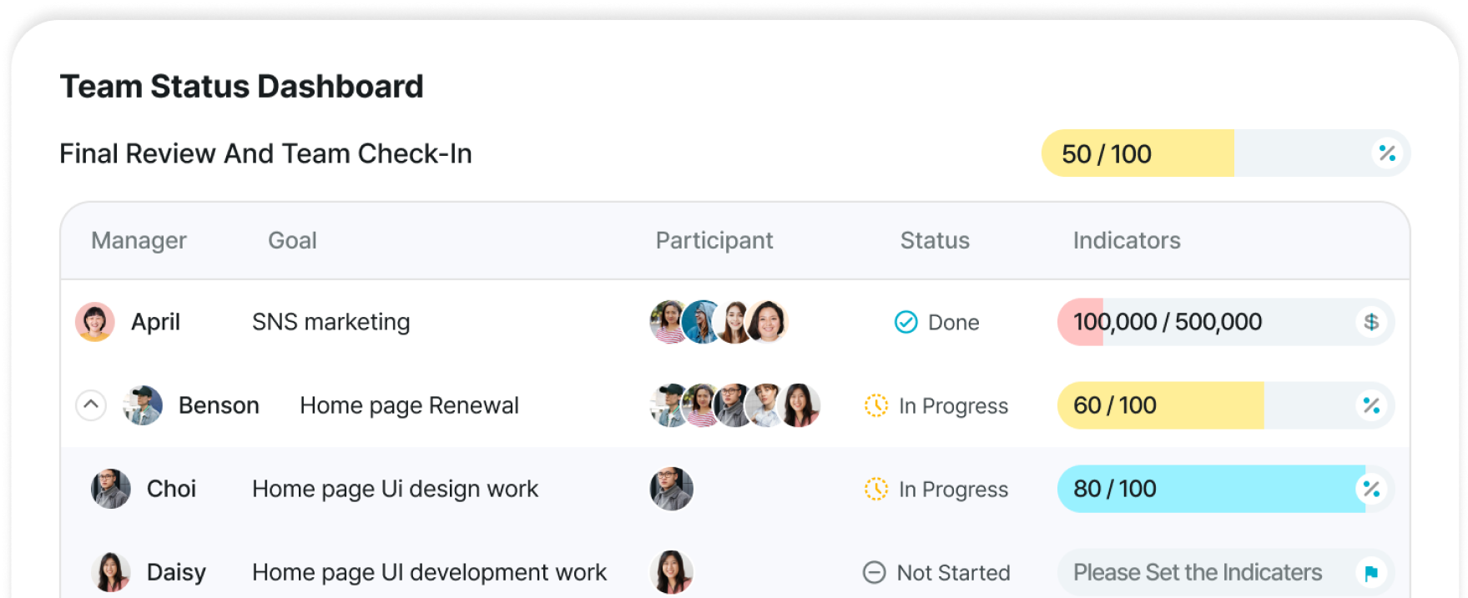Click Choi's In Progress clock icon

pyautogui.click(x=876, y=489)
